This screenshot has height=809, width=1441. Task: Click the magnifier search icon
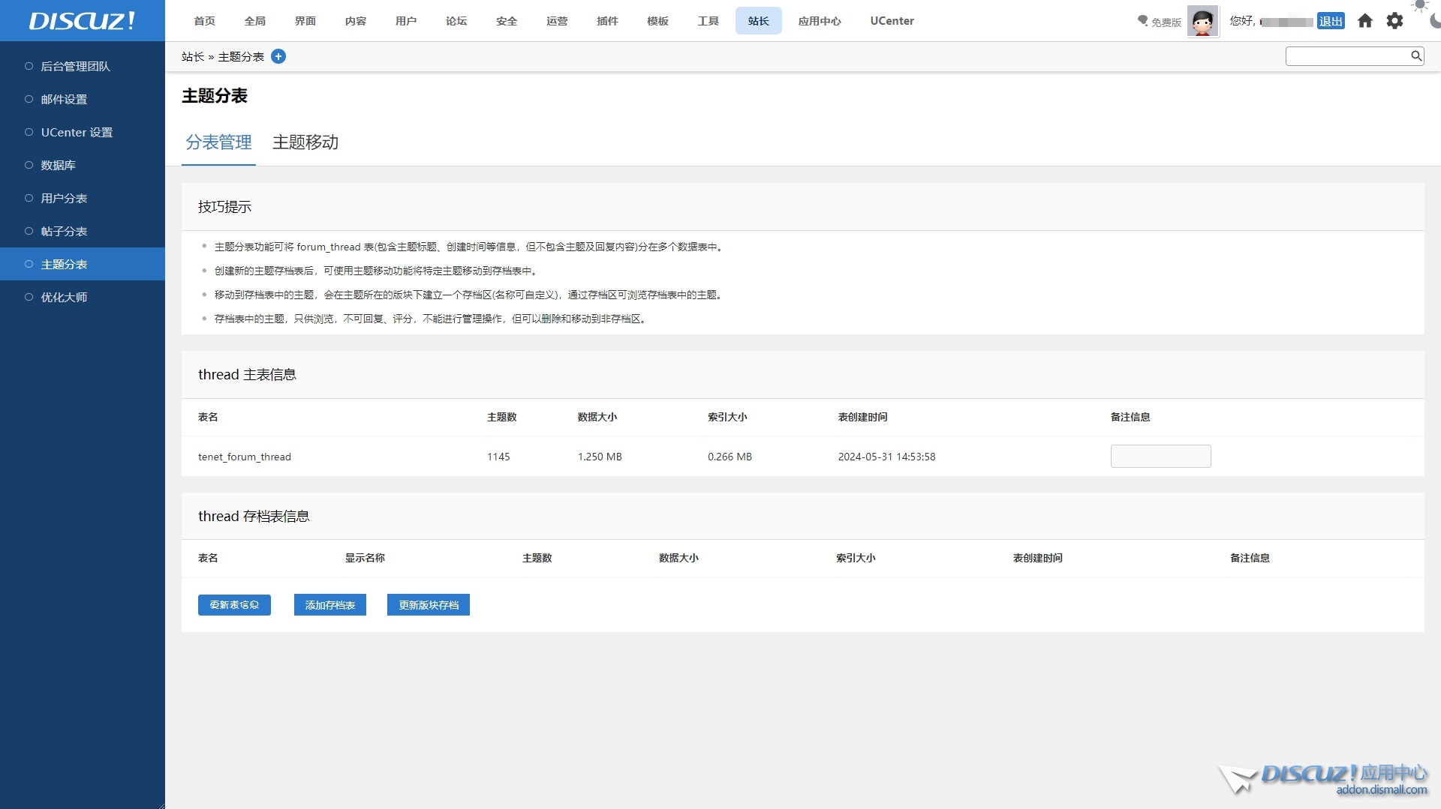point(1416,55)
